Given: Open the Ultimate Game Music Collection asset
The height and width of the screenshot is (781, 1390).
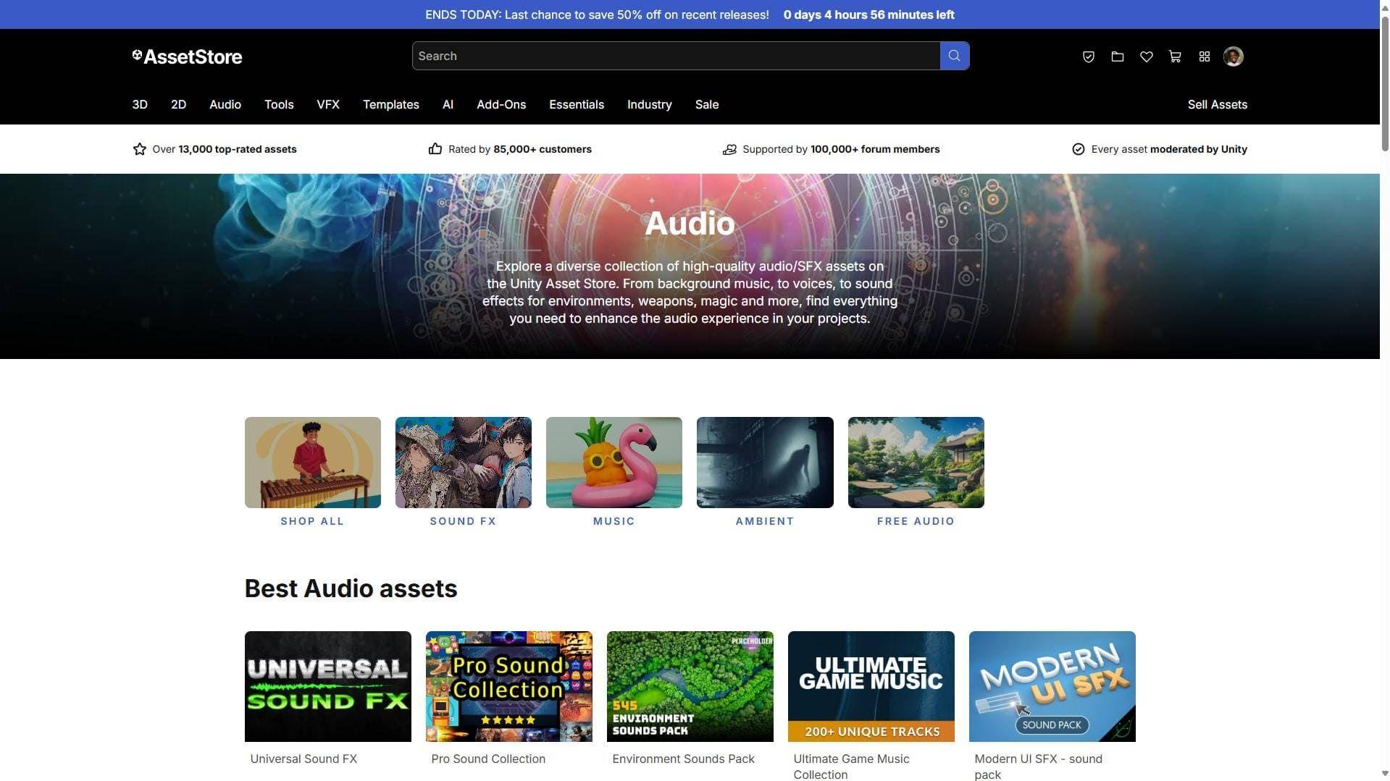Looking at the screenshot, I should pos(871,686).
